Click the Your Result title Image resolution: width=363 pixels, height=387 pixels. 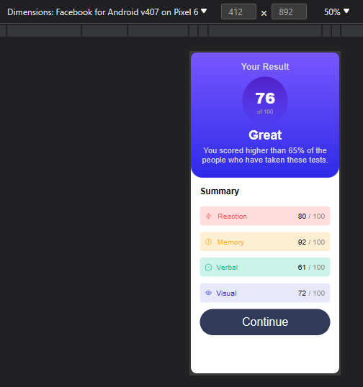(265, 67)
